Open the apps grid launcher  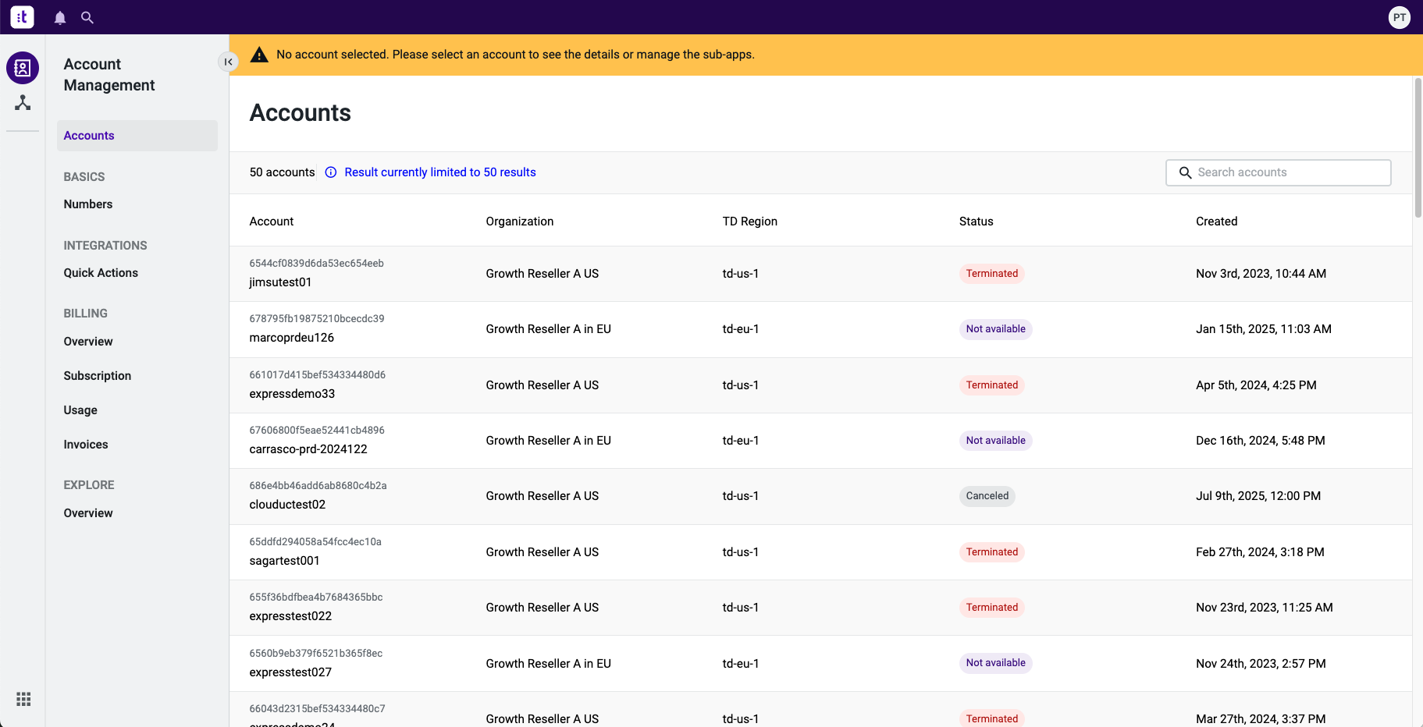23,699
